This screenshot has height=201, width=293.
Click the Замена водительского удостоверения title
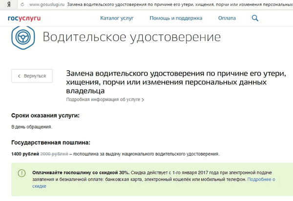[176, 82]
